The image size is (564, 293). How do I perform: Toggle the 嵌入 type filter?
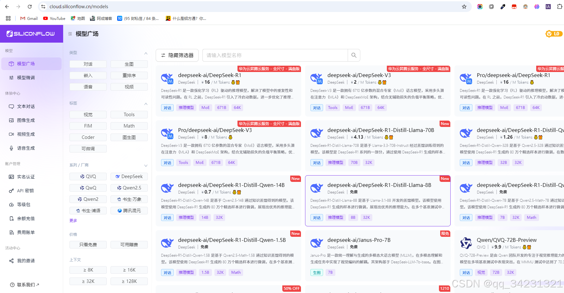(x=88, y=75)
